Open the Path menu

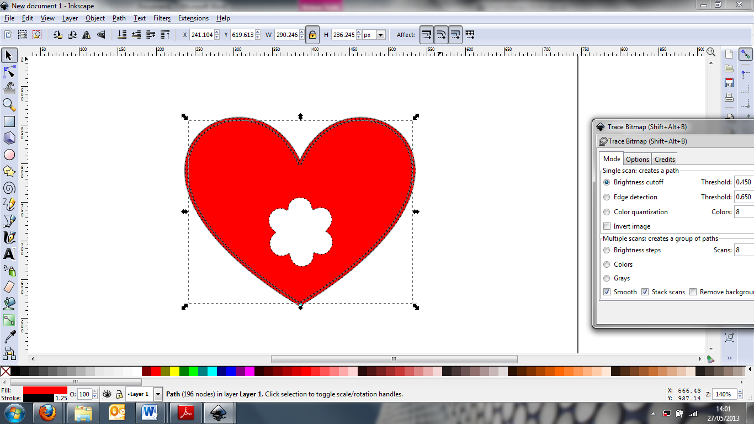[x=119, y=18]
